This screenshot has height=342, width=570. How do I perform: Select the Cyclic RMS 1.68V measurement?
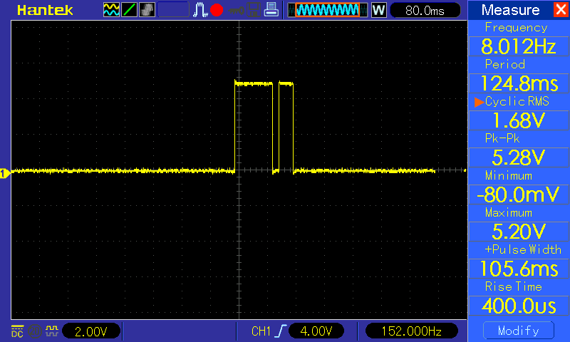(x=519, y=120)
